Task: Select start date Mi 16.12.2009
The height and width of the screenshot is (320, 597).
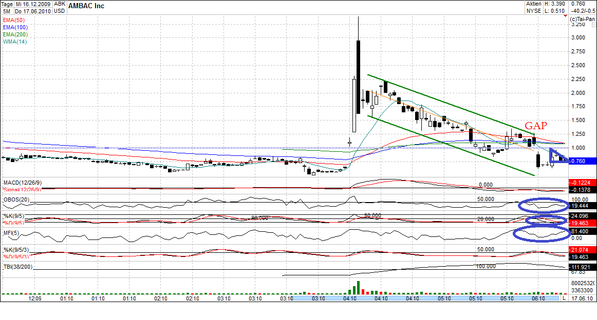Action: (33, 4)
